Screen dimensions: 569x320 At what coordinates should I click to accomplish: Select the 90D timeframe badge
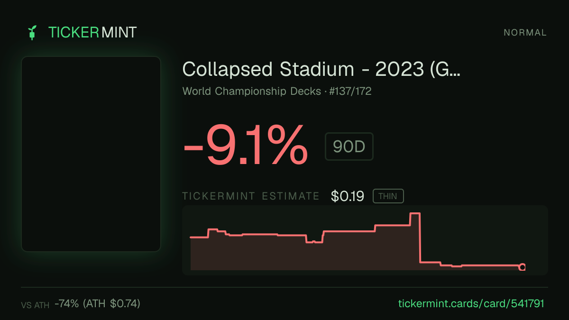(x=349, y=147)
